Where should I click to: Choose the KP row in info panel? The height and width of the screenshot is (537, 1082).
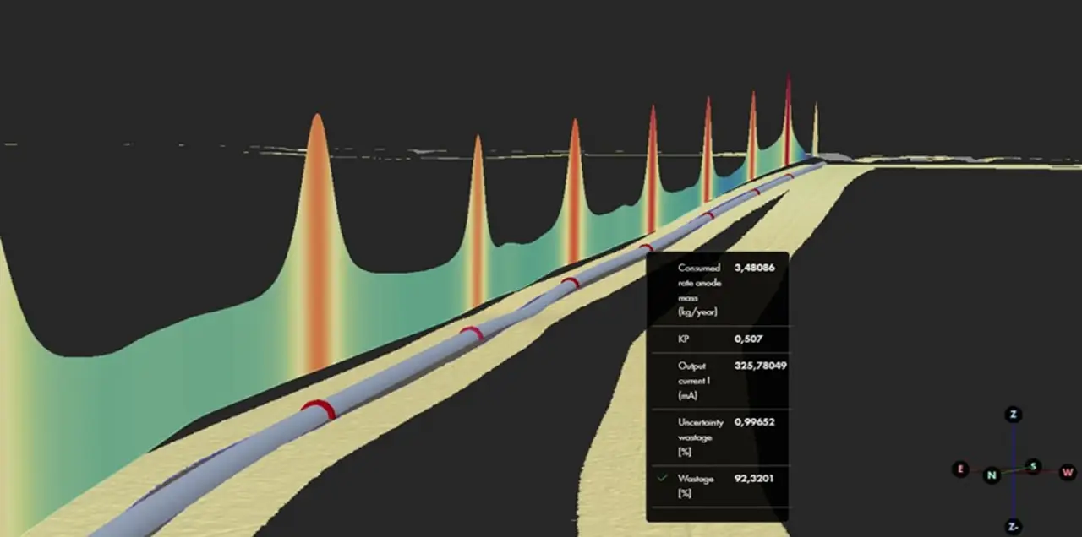719,339
